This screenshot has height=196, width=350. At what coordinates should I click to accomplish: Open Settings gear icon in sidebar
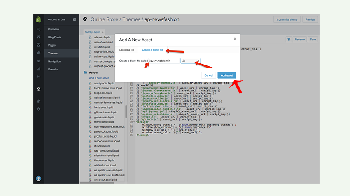(38, 109)
